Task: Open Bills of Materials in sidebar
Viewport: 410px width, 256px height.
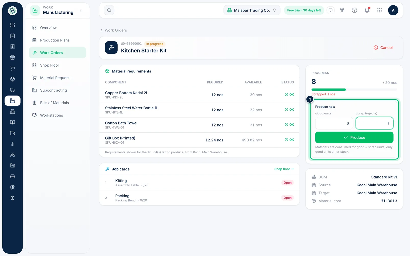Action: [x=57, y=103]
